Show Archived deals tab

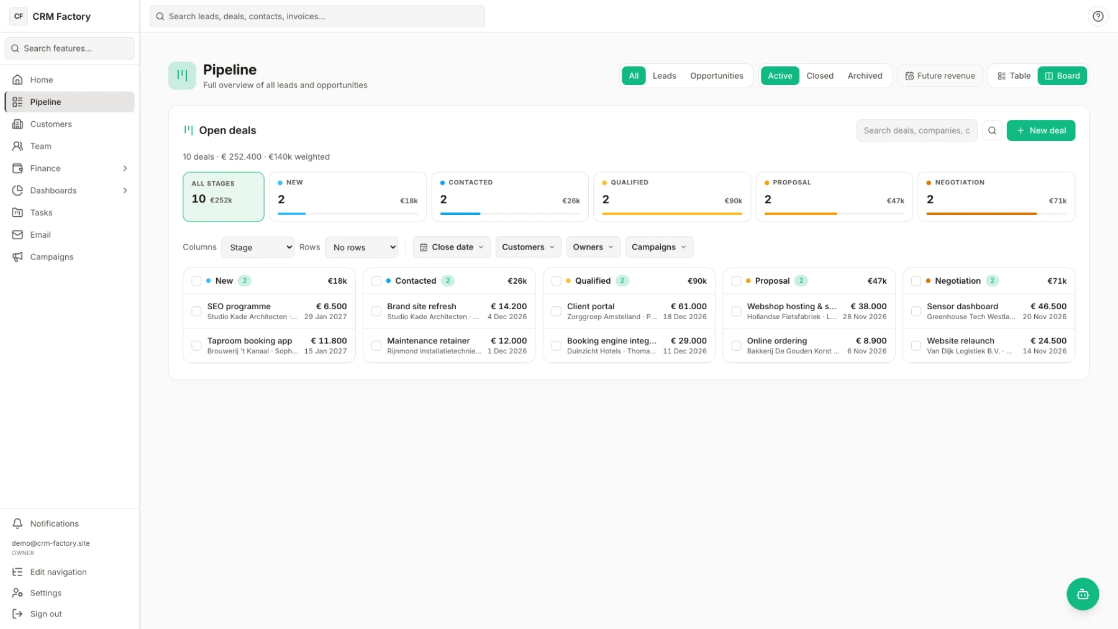pyautogui.click(x=865, y=76)
